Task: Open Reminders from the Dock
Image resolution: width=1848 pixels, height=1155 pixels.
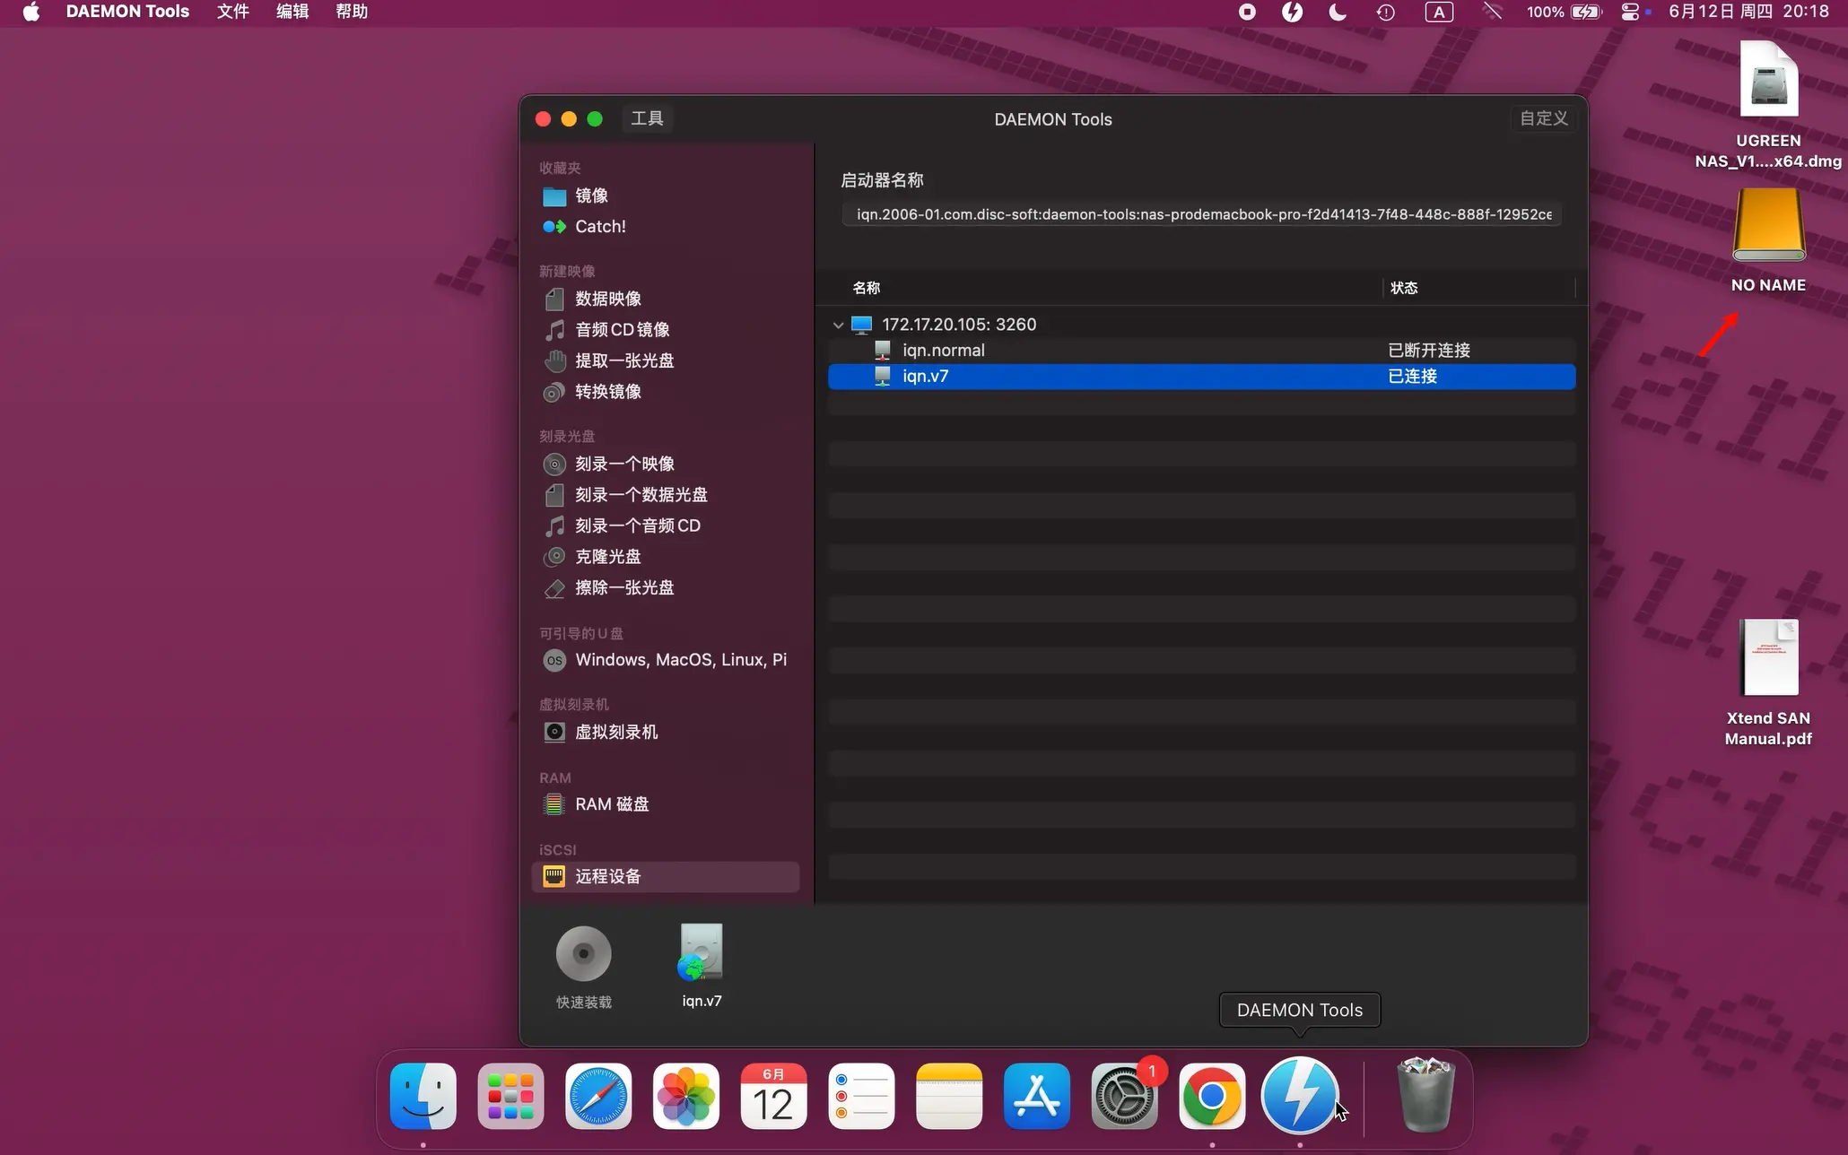Action: click(x=861, y=1096)
